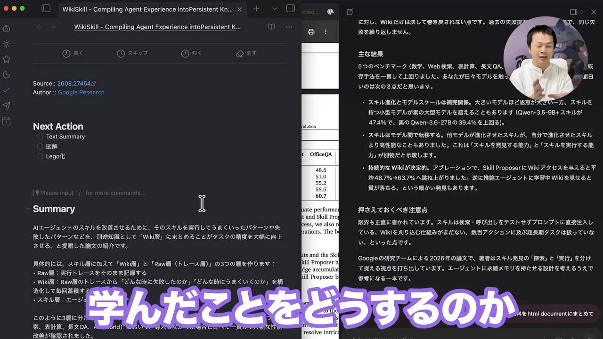This screenshot has width=603, height=339.
Task: Click the sun icon in left ribbon
Action: coord(7,44)
